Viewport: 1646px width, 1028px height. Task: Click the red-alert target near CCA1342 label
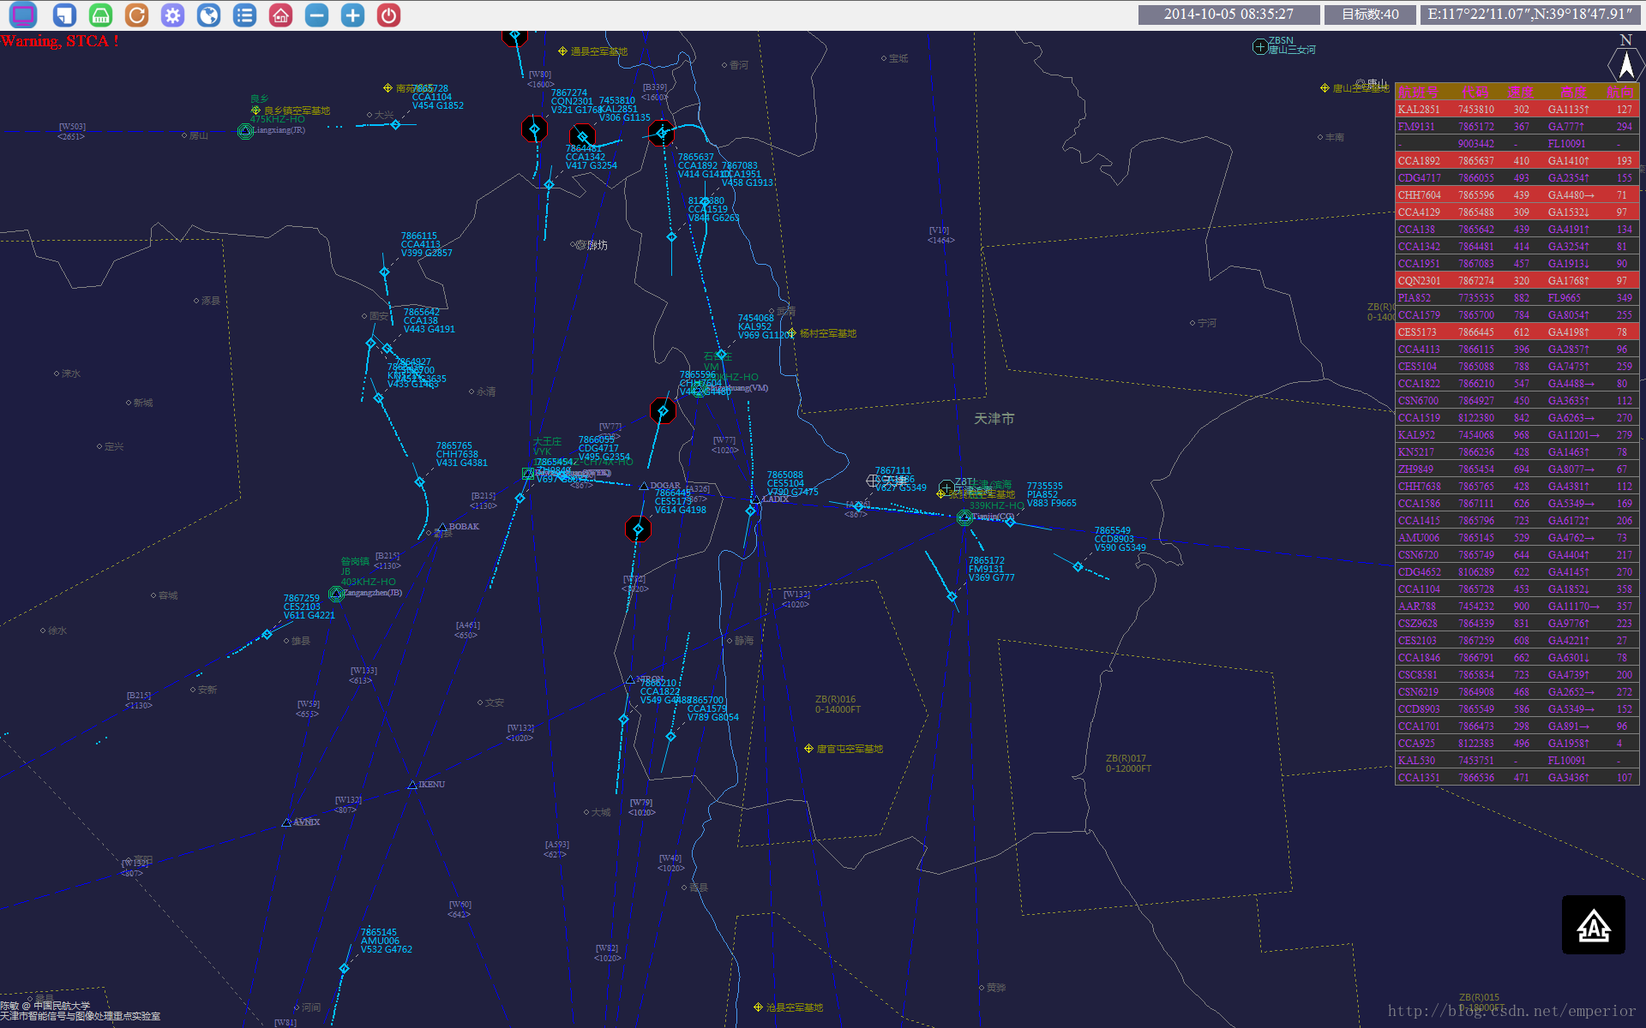coord(582,136)
